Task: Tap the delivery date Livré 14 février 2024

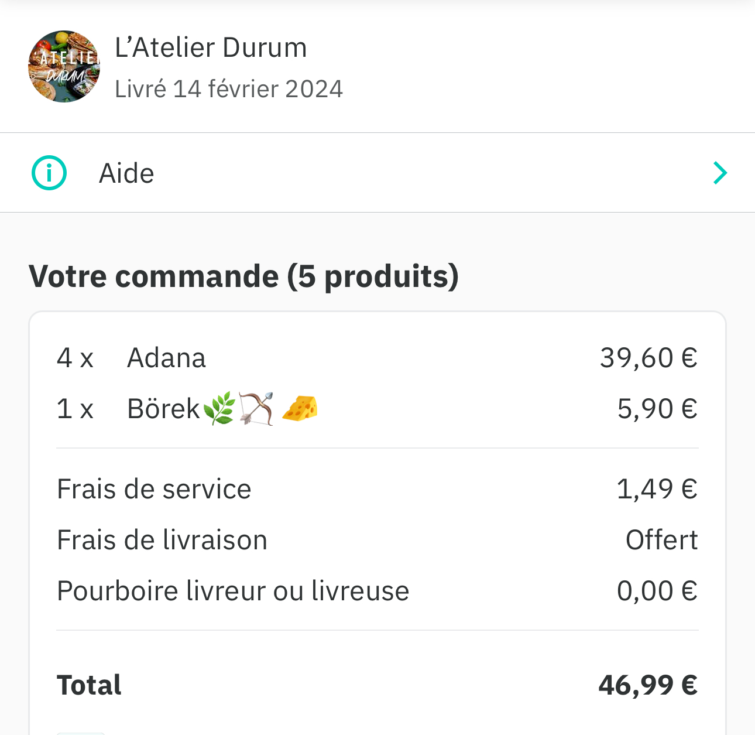Action: coord(229,90)
